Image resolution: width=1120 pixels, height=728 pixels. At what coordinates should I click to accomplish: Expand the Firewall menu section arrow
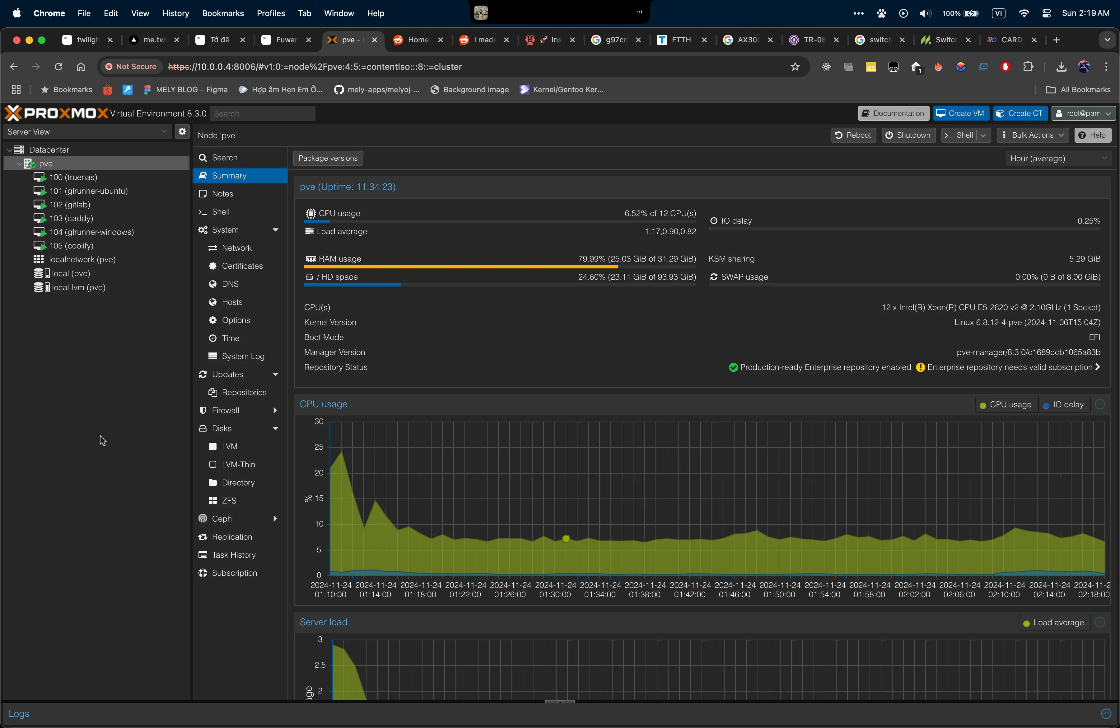point(275,411)
